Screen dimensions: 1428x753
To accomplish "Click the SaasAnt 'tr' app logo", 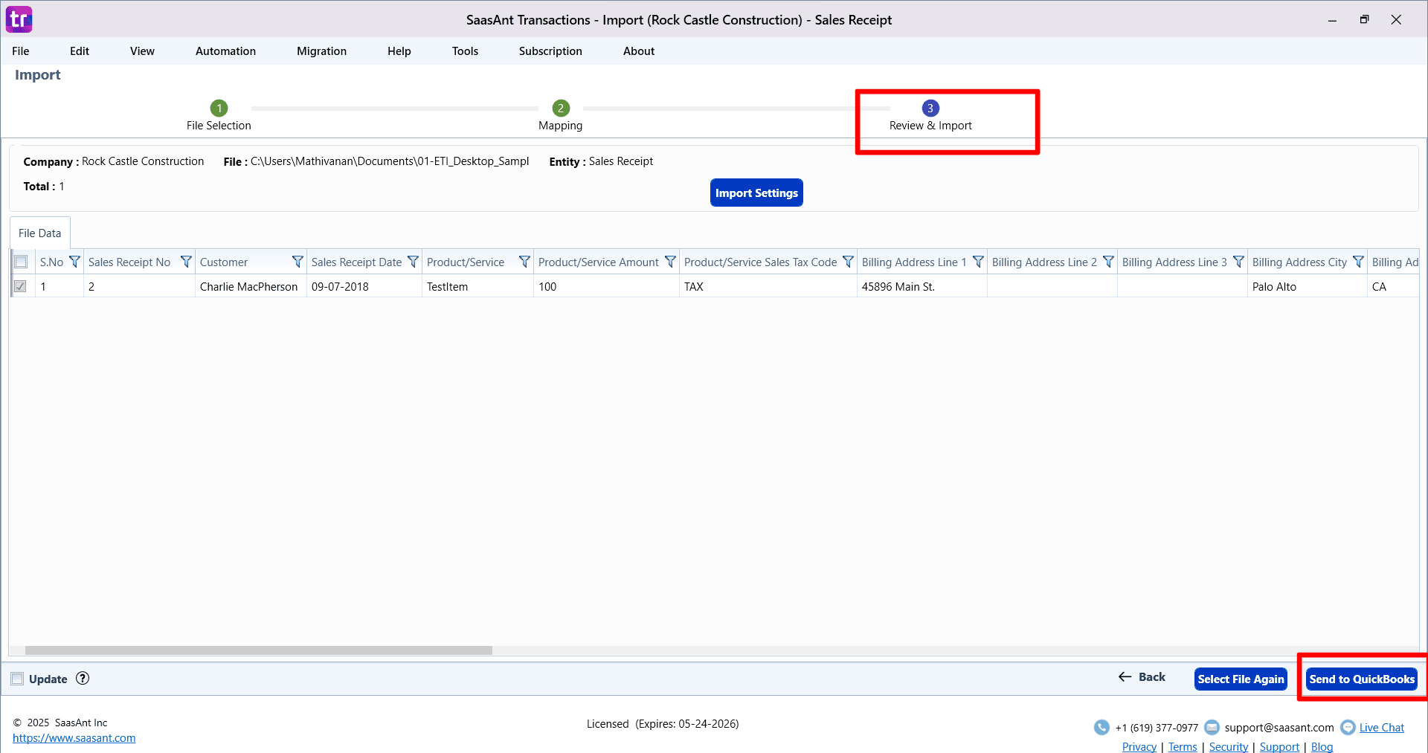I will click(19, 19).
